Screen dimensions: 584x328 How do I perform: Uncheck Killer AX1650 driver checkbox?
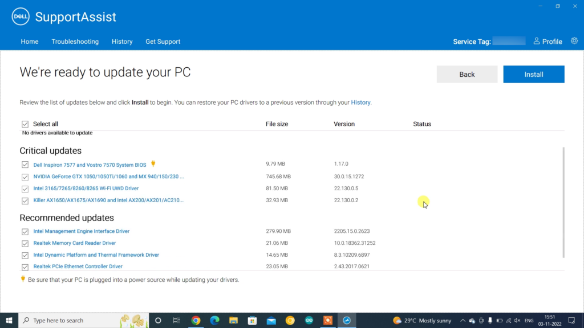click(x=25, y=200)
